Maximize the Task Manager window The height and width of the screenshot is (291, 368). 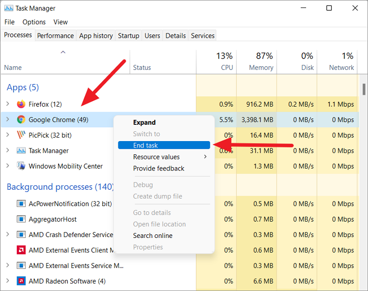tap(329, 8)
